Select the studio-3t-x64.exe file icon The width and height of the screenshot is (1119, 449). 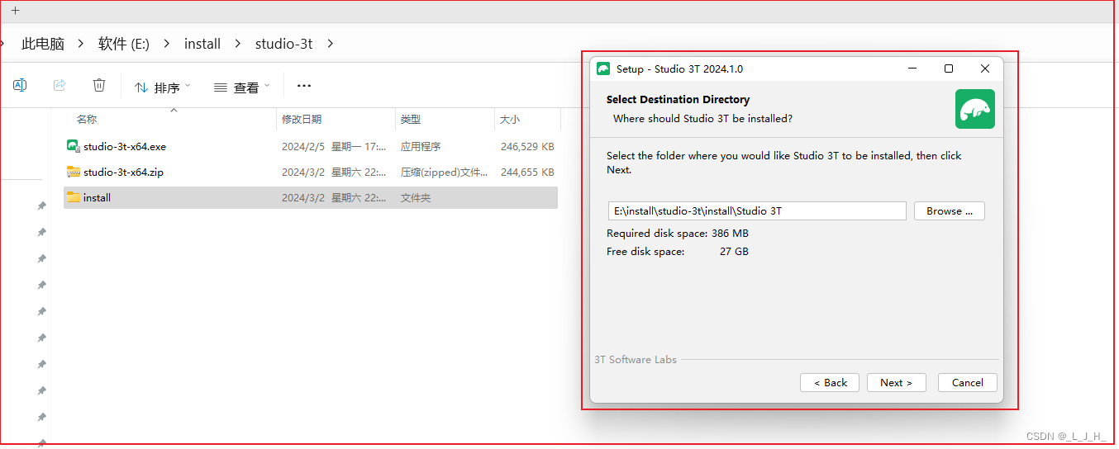tap(74, 146)
